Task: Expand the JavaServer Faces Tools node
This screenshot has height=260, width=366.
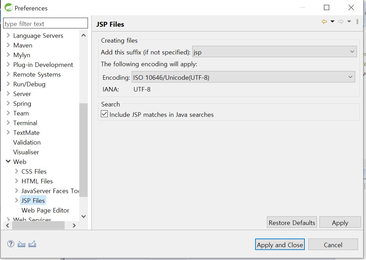Action: [16, 191]
